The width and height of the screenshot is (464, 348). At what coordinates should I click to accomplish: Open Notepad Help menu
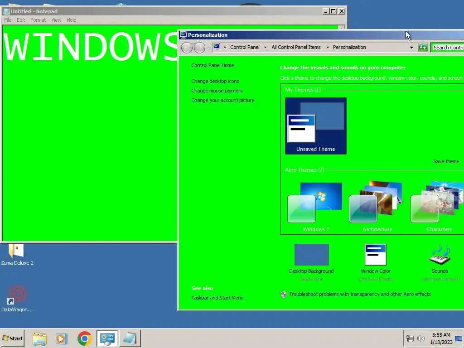point(71,20)
